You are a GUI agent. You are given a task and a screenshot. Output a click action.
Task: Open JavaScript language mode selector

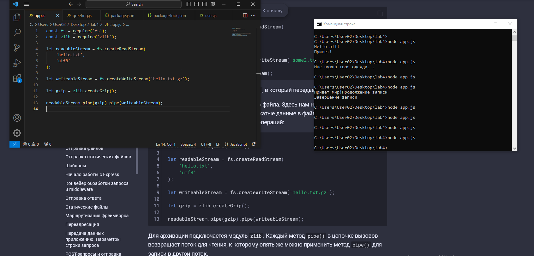238,144
